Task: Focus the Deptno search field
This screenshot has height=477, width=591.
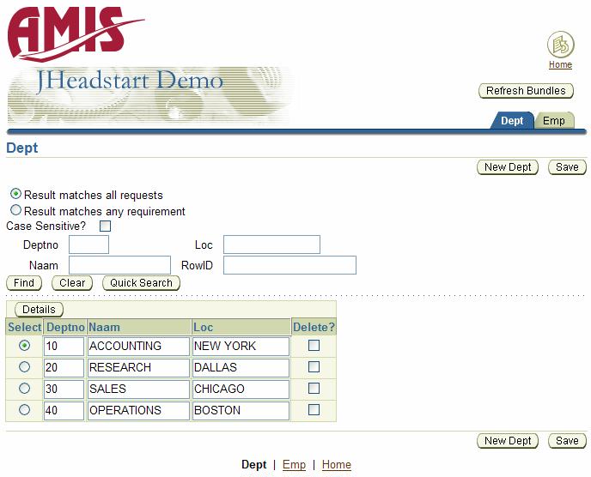Action: [89, 245]
